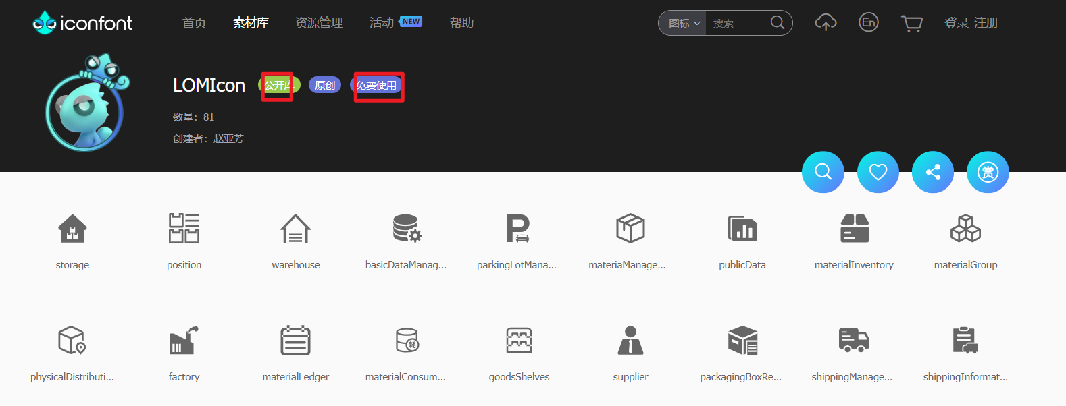
Task: Open the factory icon
Action: [184, 340]
